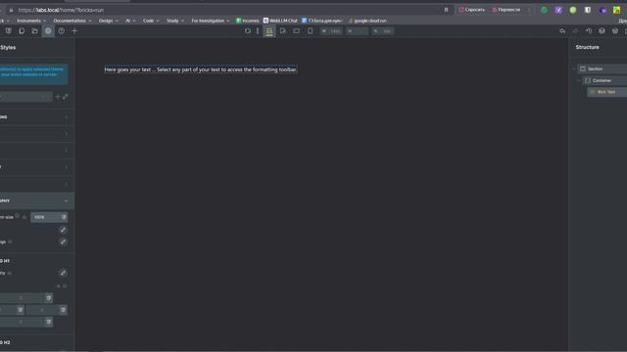The height and width of the screenshot is (352, 627).
Task: Click the command hexagon icon in toolbar
Action: tap(248, 30)
